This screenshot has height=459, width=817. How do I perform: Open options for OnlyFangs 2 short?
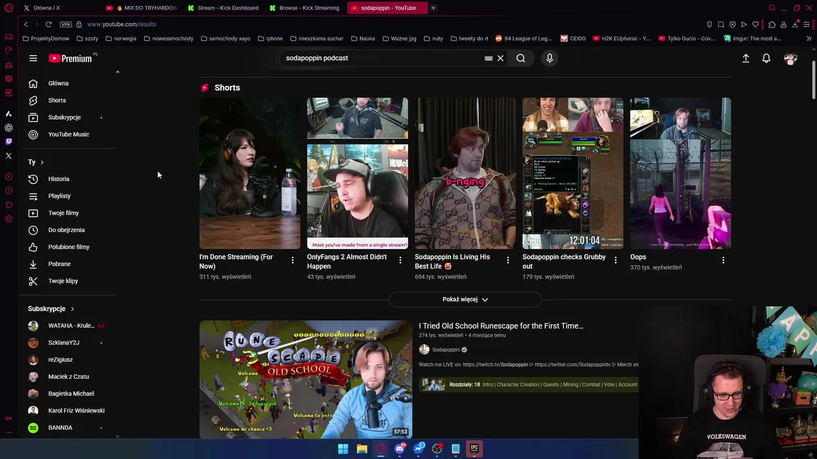(x=400, y=260)
